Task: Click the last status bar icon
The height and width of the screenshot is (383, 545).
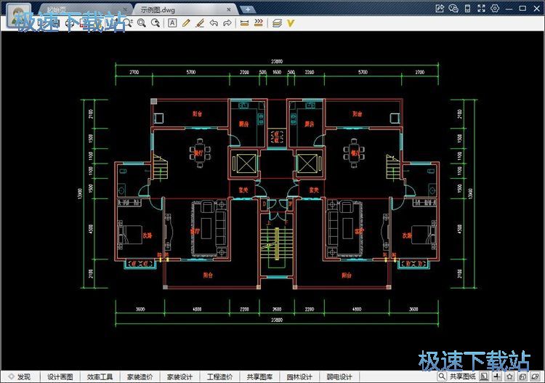Action: click(536, 376)
